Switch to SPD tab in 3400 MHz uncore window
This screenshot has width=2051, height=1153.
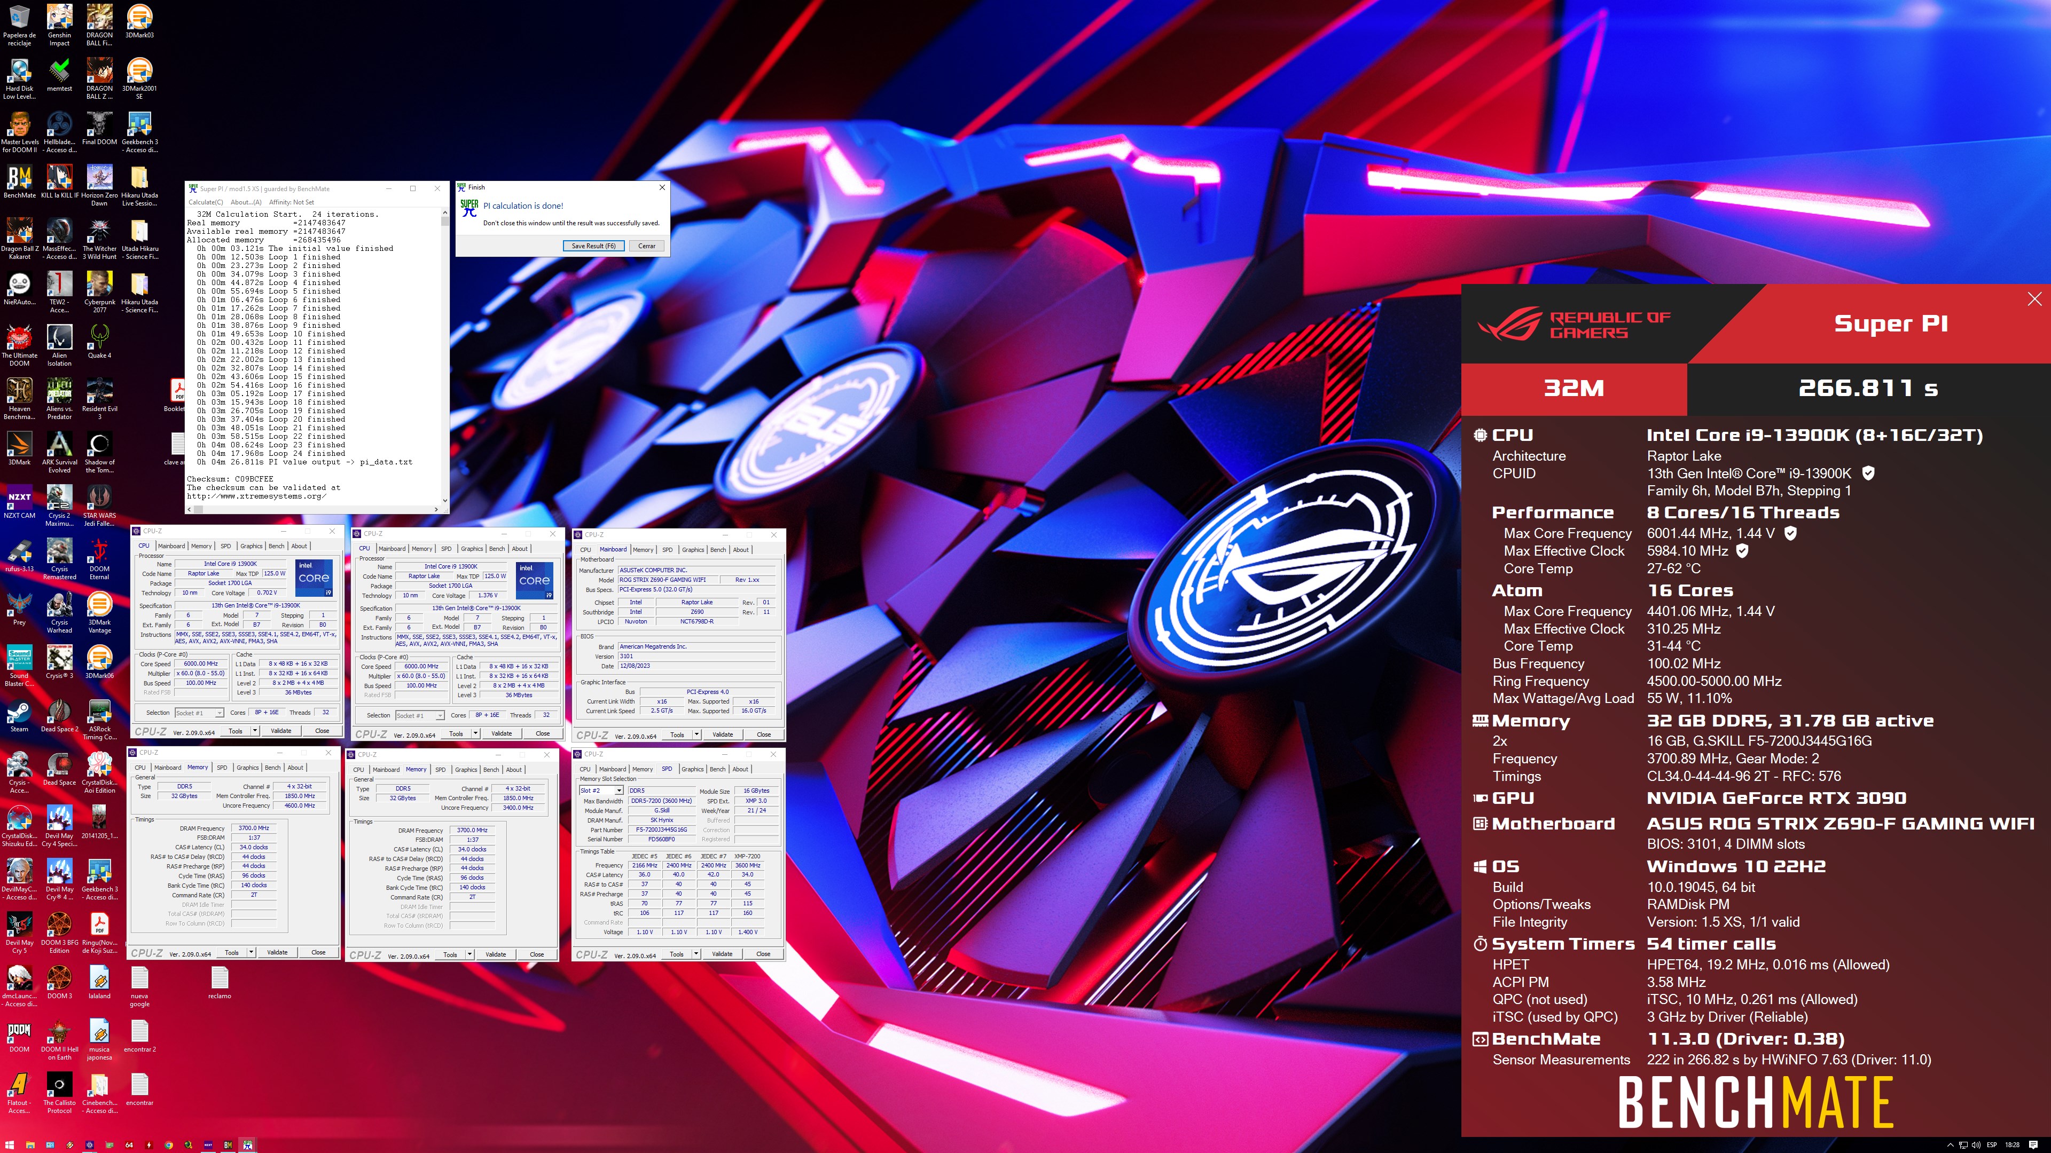pos(440,769)
